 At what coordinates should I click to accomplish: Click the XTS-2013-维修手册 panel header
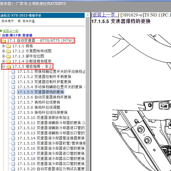click(x=42, y=15)
